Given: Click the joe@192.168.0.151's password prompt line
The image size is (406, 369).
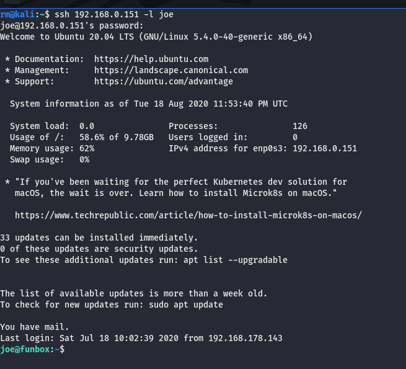Looking at the screenshot, I should (x=71, y=25).
